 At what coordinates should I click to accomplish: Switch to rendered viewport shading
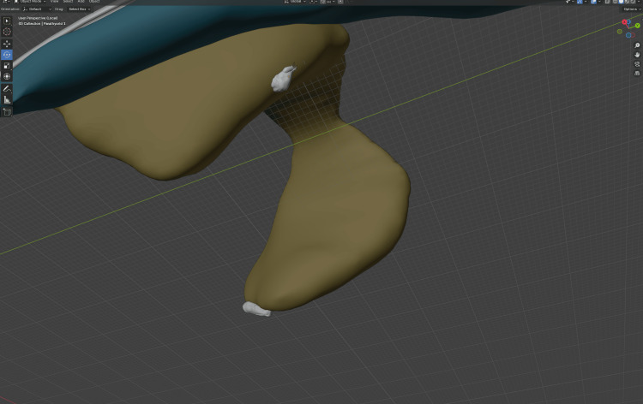click(x=633, y=2)
